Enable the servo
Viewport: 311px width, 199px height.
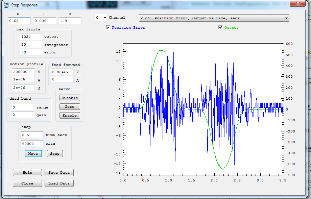(x=70, y=116)
